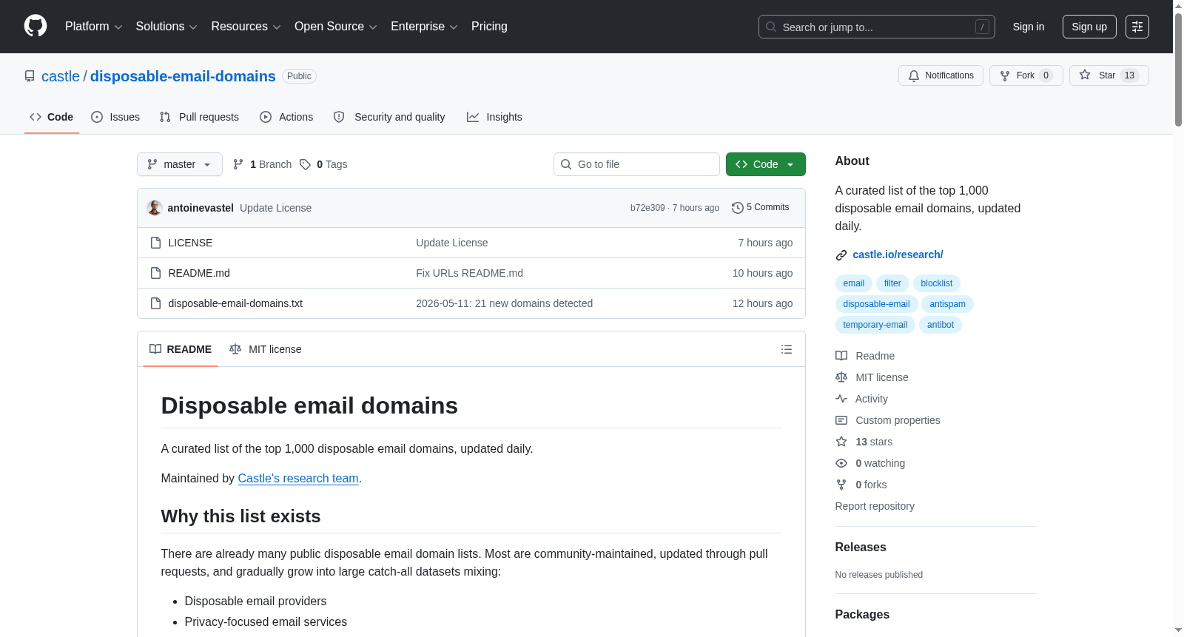The image size is (1184, 637).
Task: Open the Pricing page
Action: (x=489, y=27)
